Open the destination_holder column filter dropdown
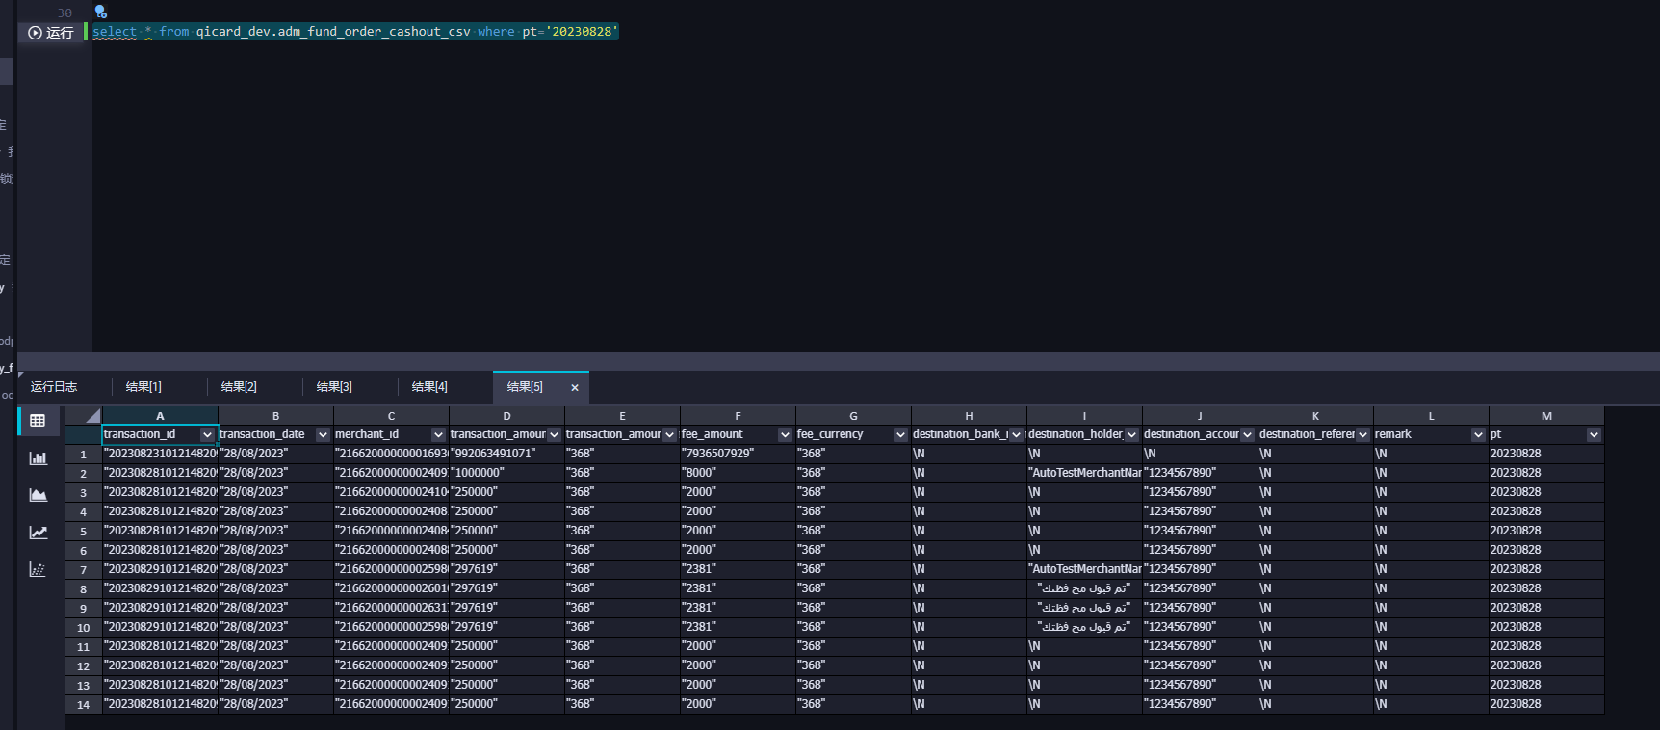1660x730 pixels. click(1131, 435)
